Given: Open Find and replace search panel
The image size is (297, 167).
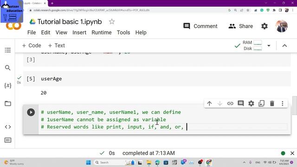Looking at the screenshot, I should pyautogui.click(x=8, y=68).
